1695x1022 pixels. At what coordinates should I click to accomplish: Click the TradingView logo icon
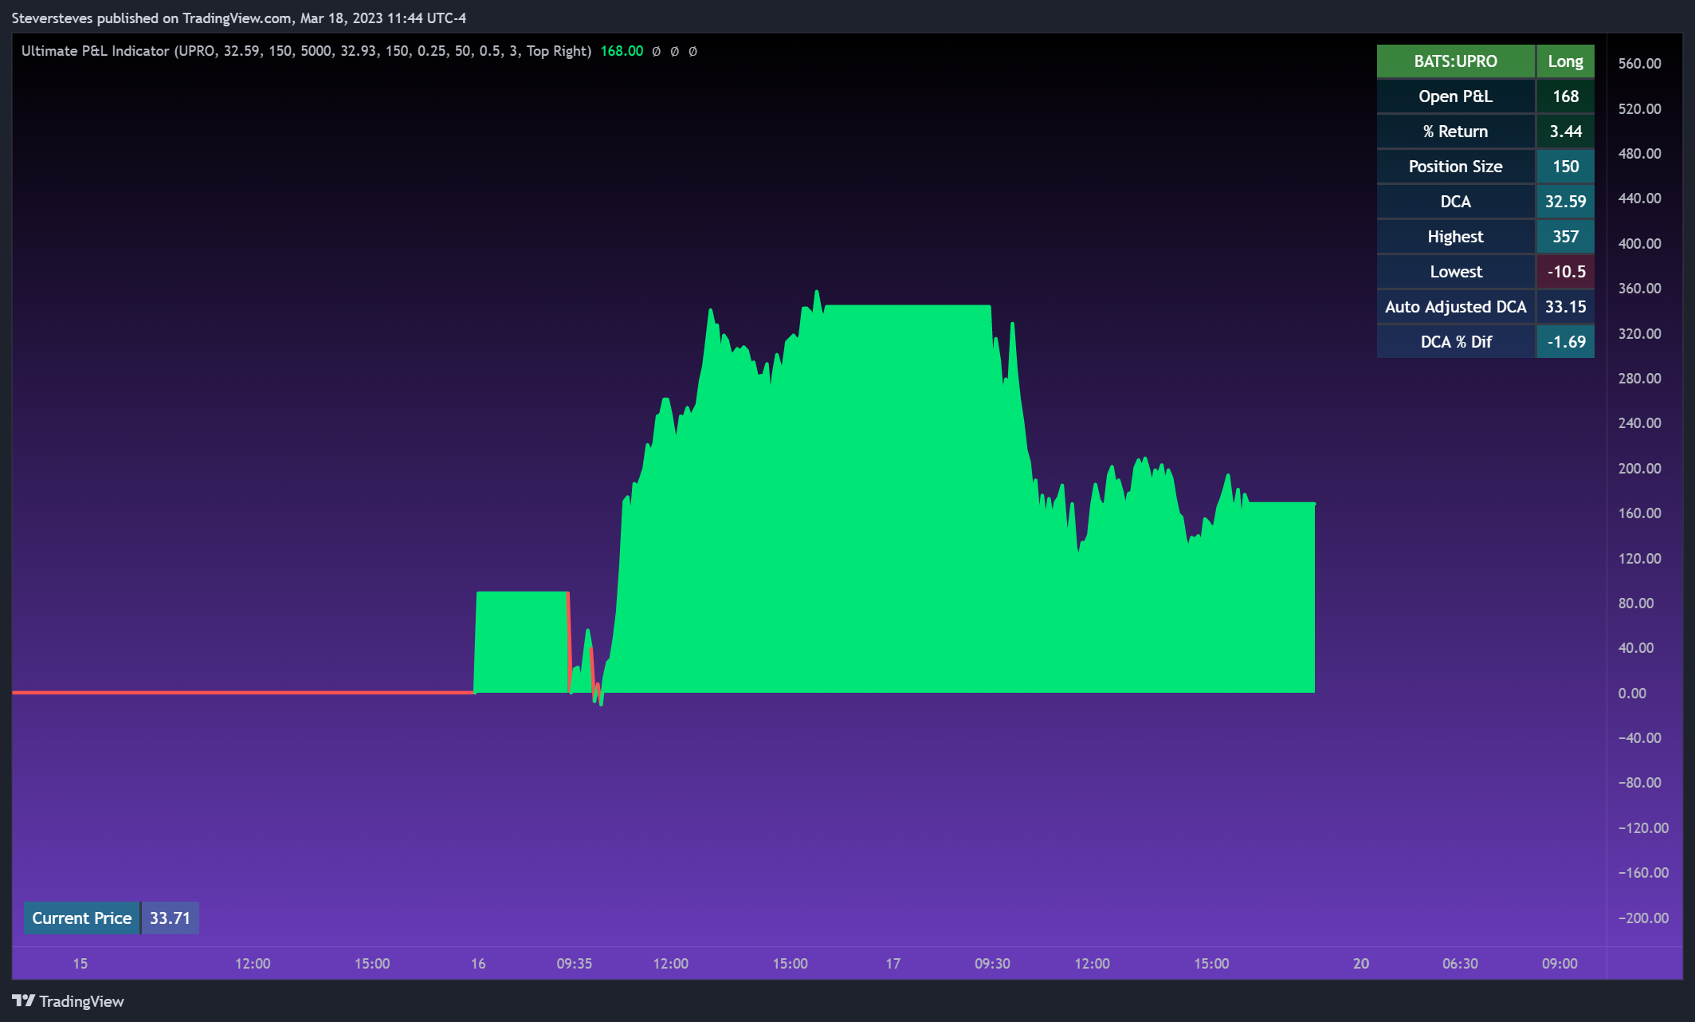pos(23,1000)
